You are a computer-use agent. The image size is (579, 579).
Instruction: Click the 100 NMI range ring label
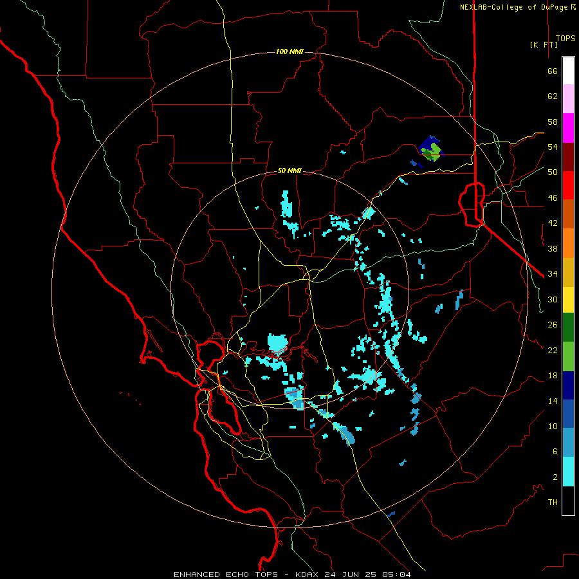289,51
